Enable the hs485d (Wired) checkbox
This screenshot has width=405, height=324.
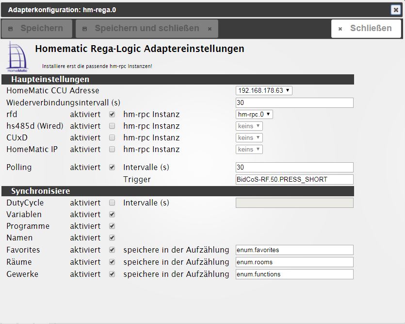click(112, 126)
